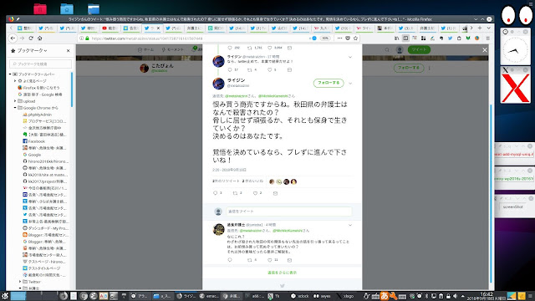Open new tab with plus button
This screenshot has width=535, height=301.
click(x=480, y=28)
